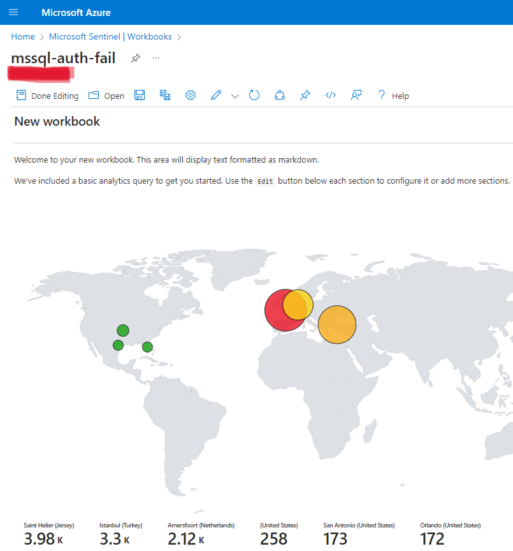Click the 3.98 K metric value
This screenshot has height=551, width=513.
43,539
